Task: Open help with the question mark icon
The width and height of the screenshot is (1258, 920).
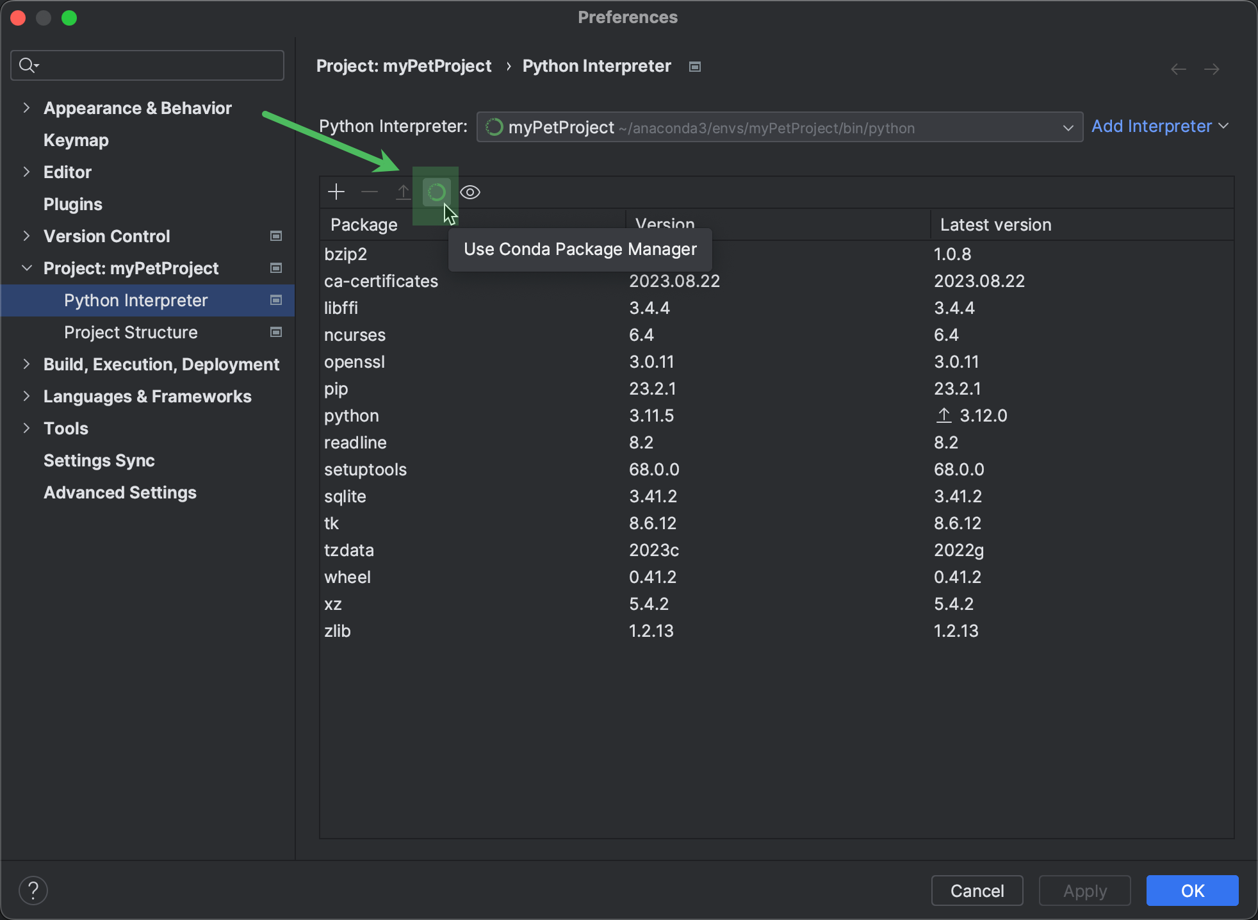Action: click(x=33, y=890)
